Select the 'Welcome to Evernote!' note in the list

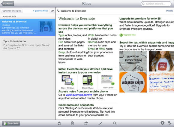point(28,27)
